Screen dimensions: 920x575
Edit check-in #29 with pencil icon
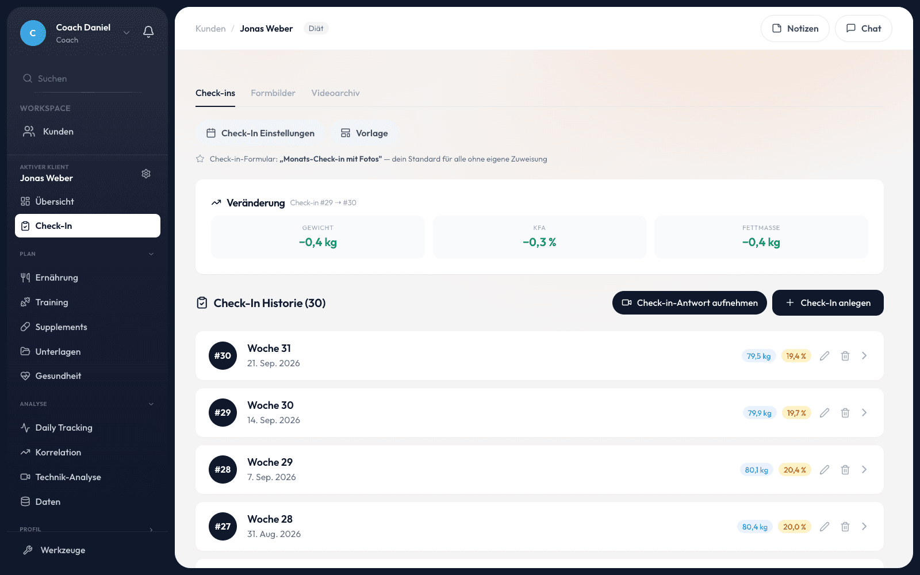(825, 413)
